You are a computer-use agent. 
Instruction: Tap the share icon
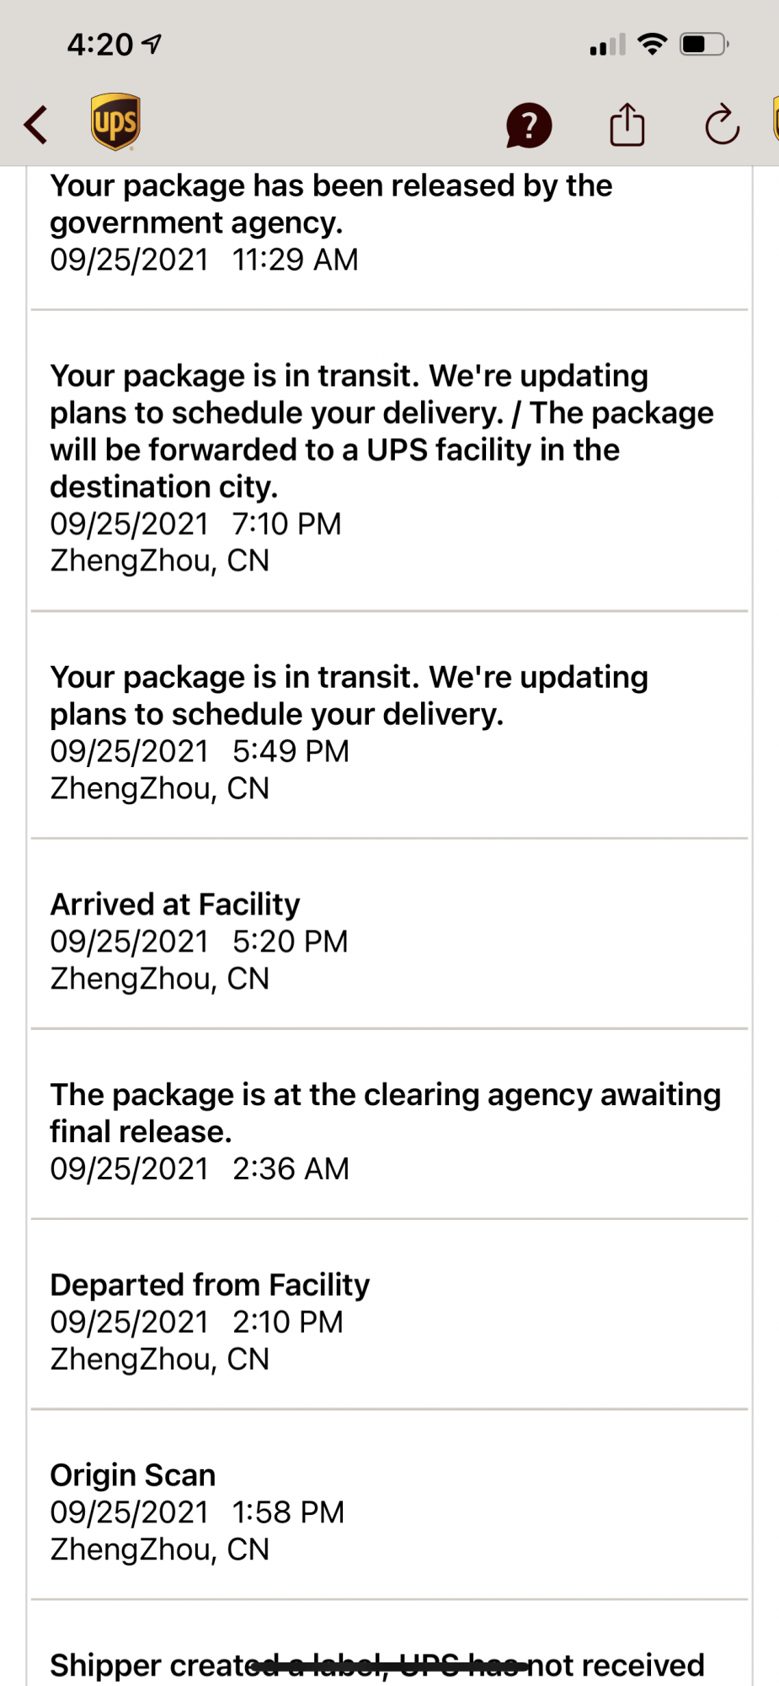[x=627, y=125]
